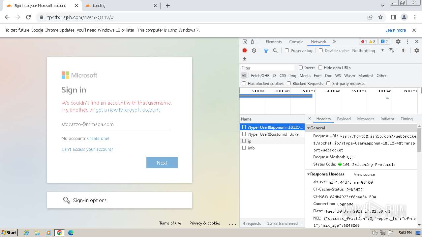This screenshot has height=237, width=422.
Task: Bookmark this page star icon
Action: point(380,17)
